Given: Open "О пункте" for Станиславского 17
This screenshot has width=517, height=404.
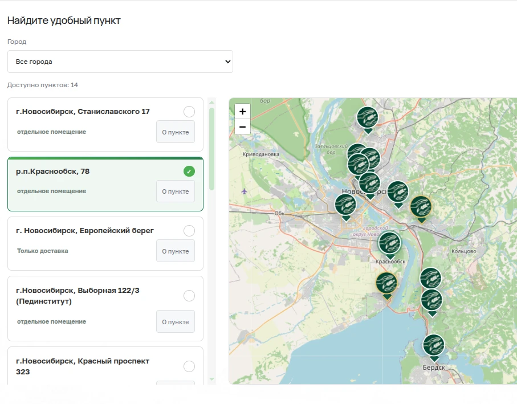Looking at the screenshot, I should (176, 132).
